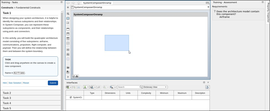
Task: Click the keyboard icon at the tab bar end
Action: point(208,3)
